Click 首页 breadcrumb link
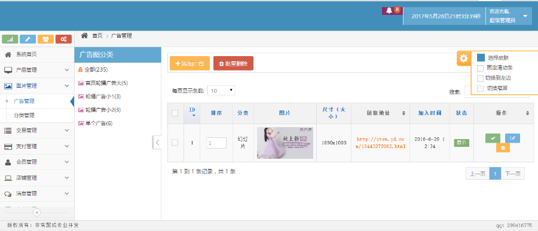This screenshot has height=231, width=538. point(97,36)
